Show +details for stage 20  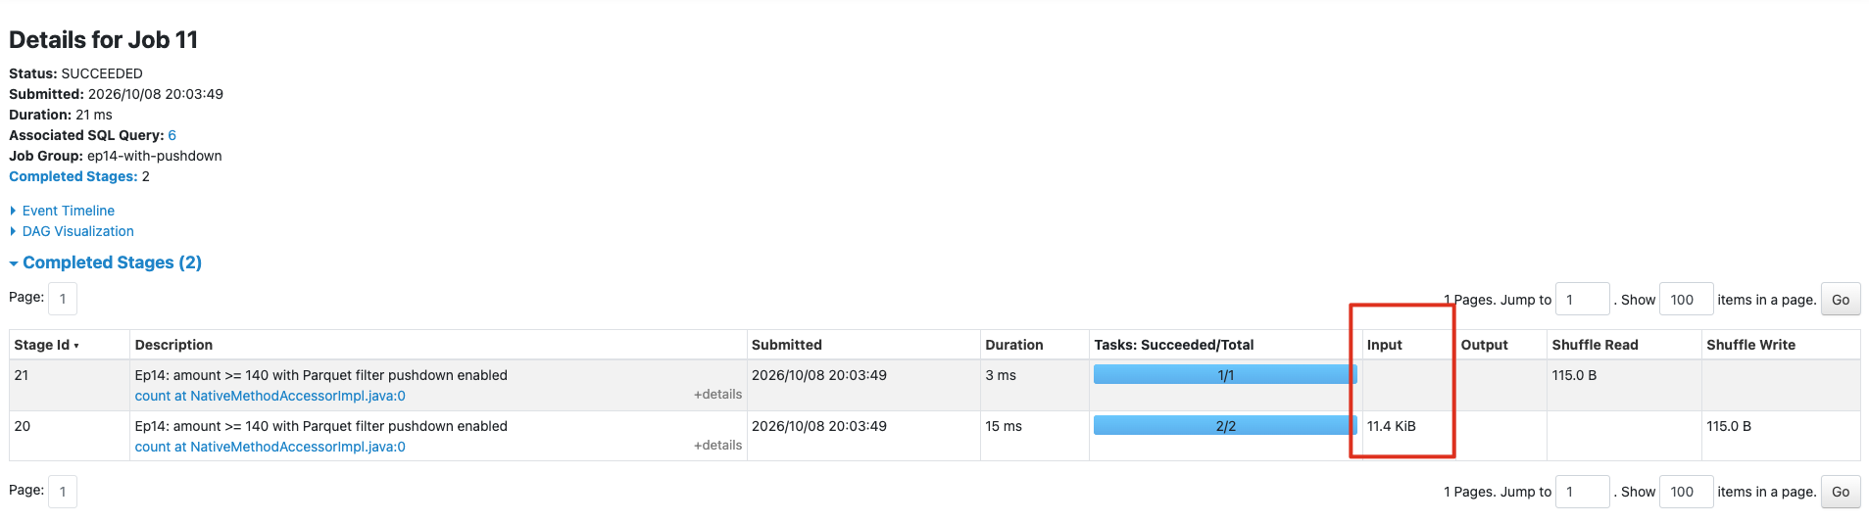pos(718,445)
